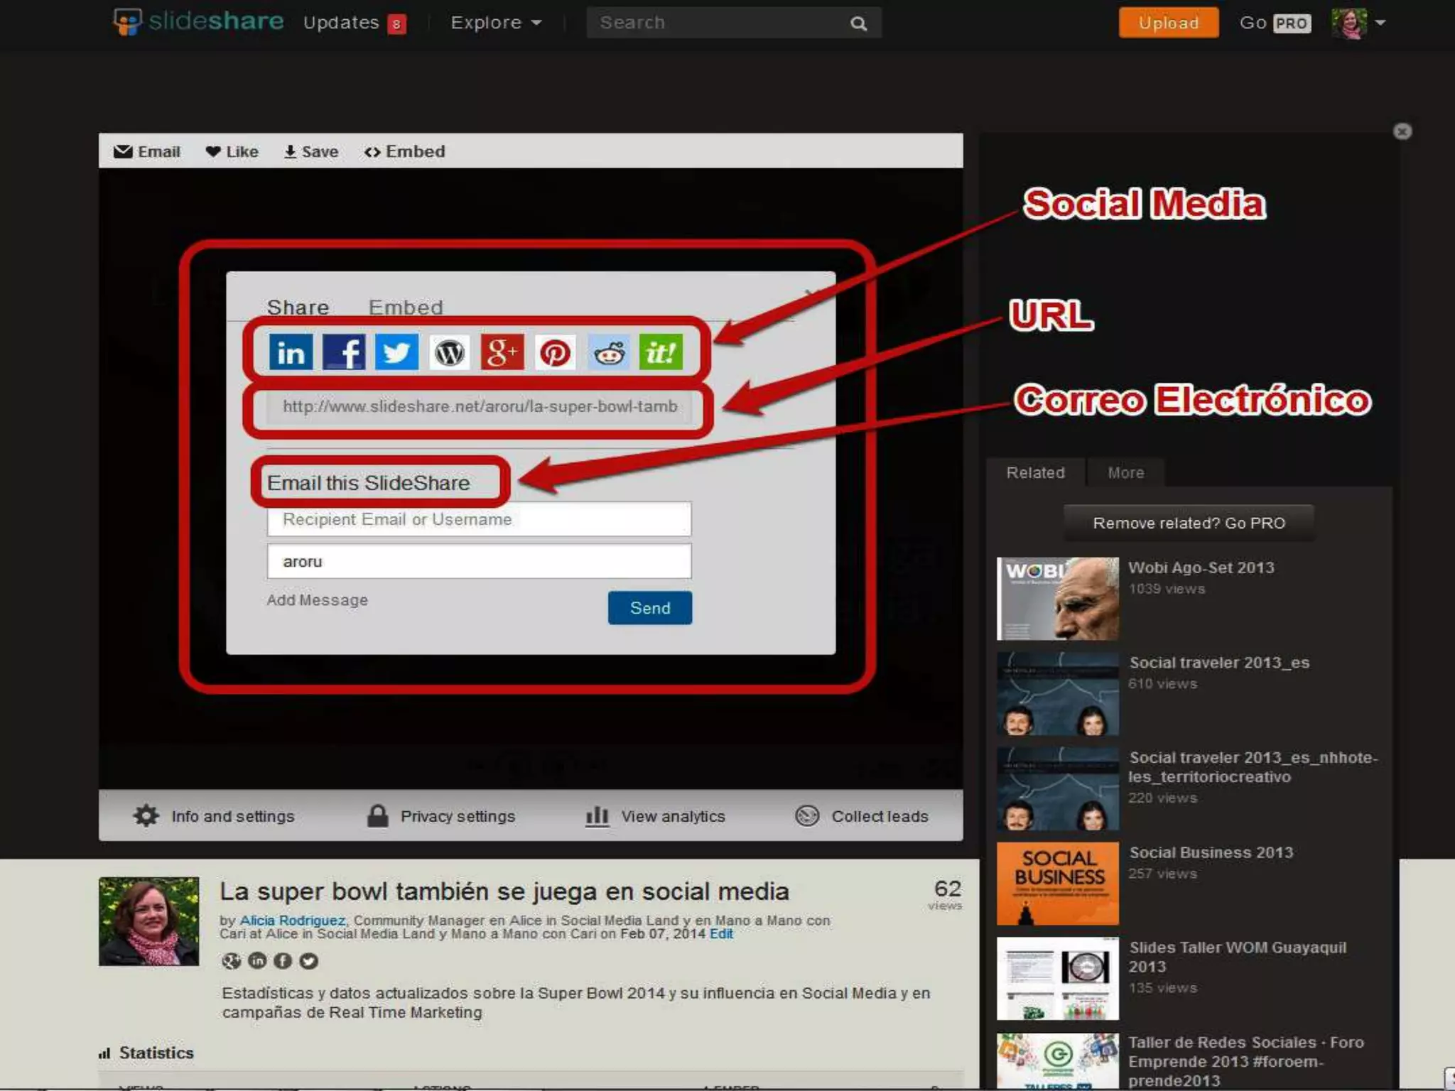Click the blue Send button

click(x=649, y=608)
